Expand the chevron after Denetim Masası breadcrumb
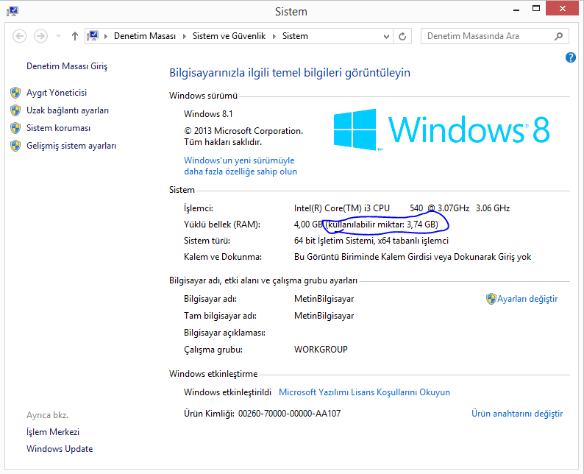The image size is (584, 474). (185, 36)
